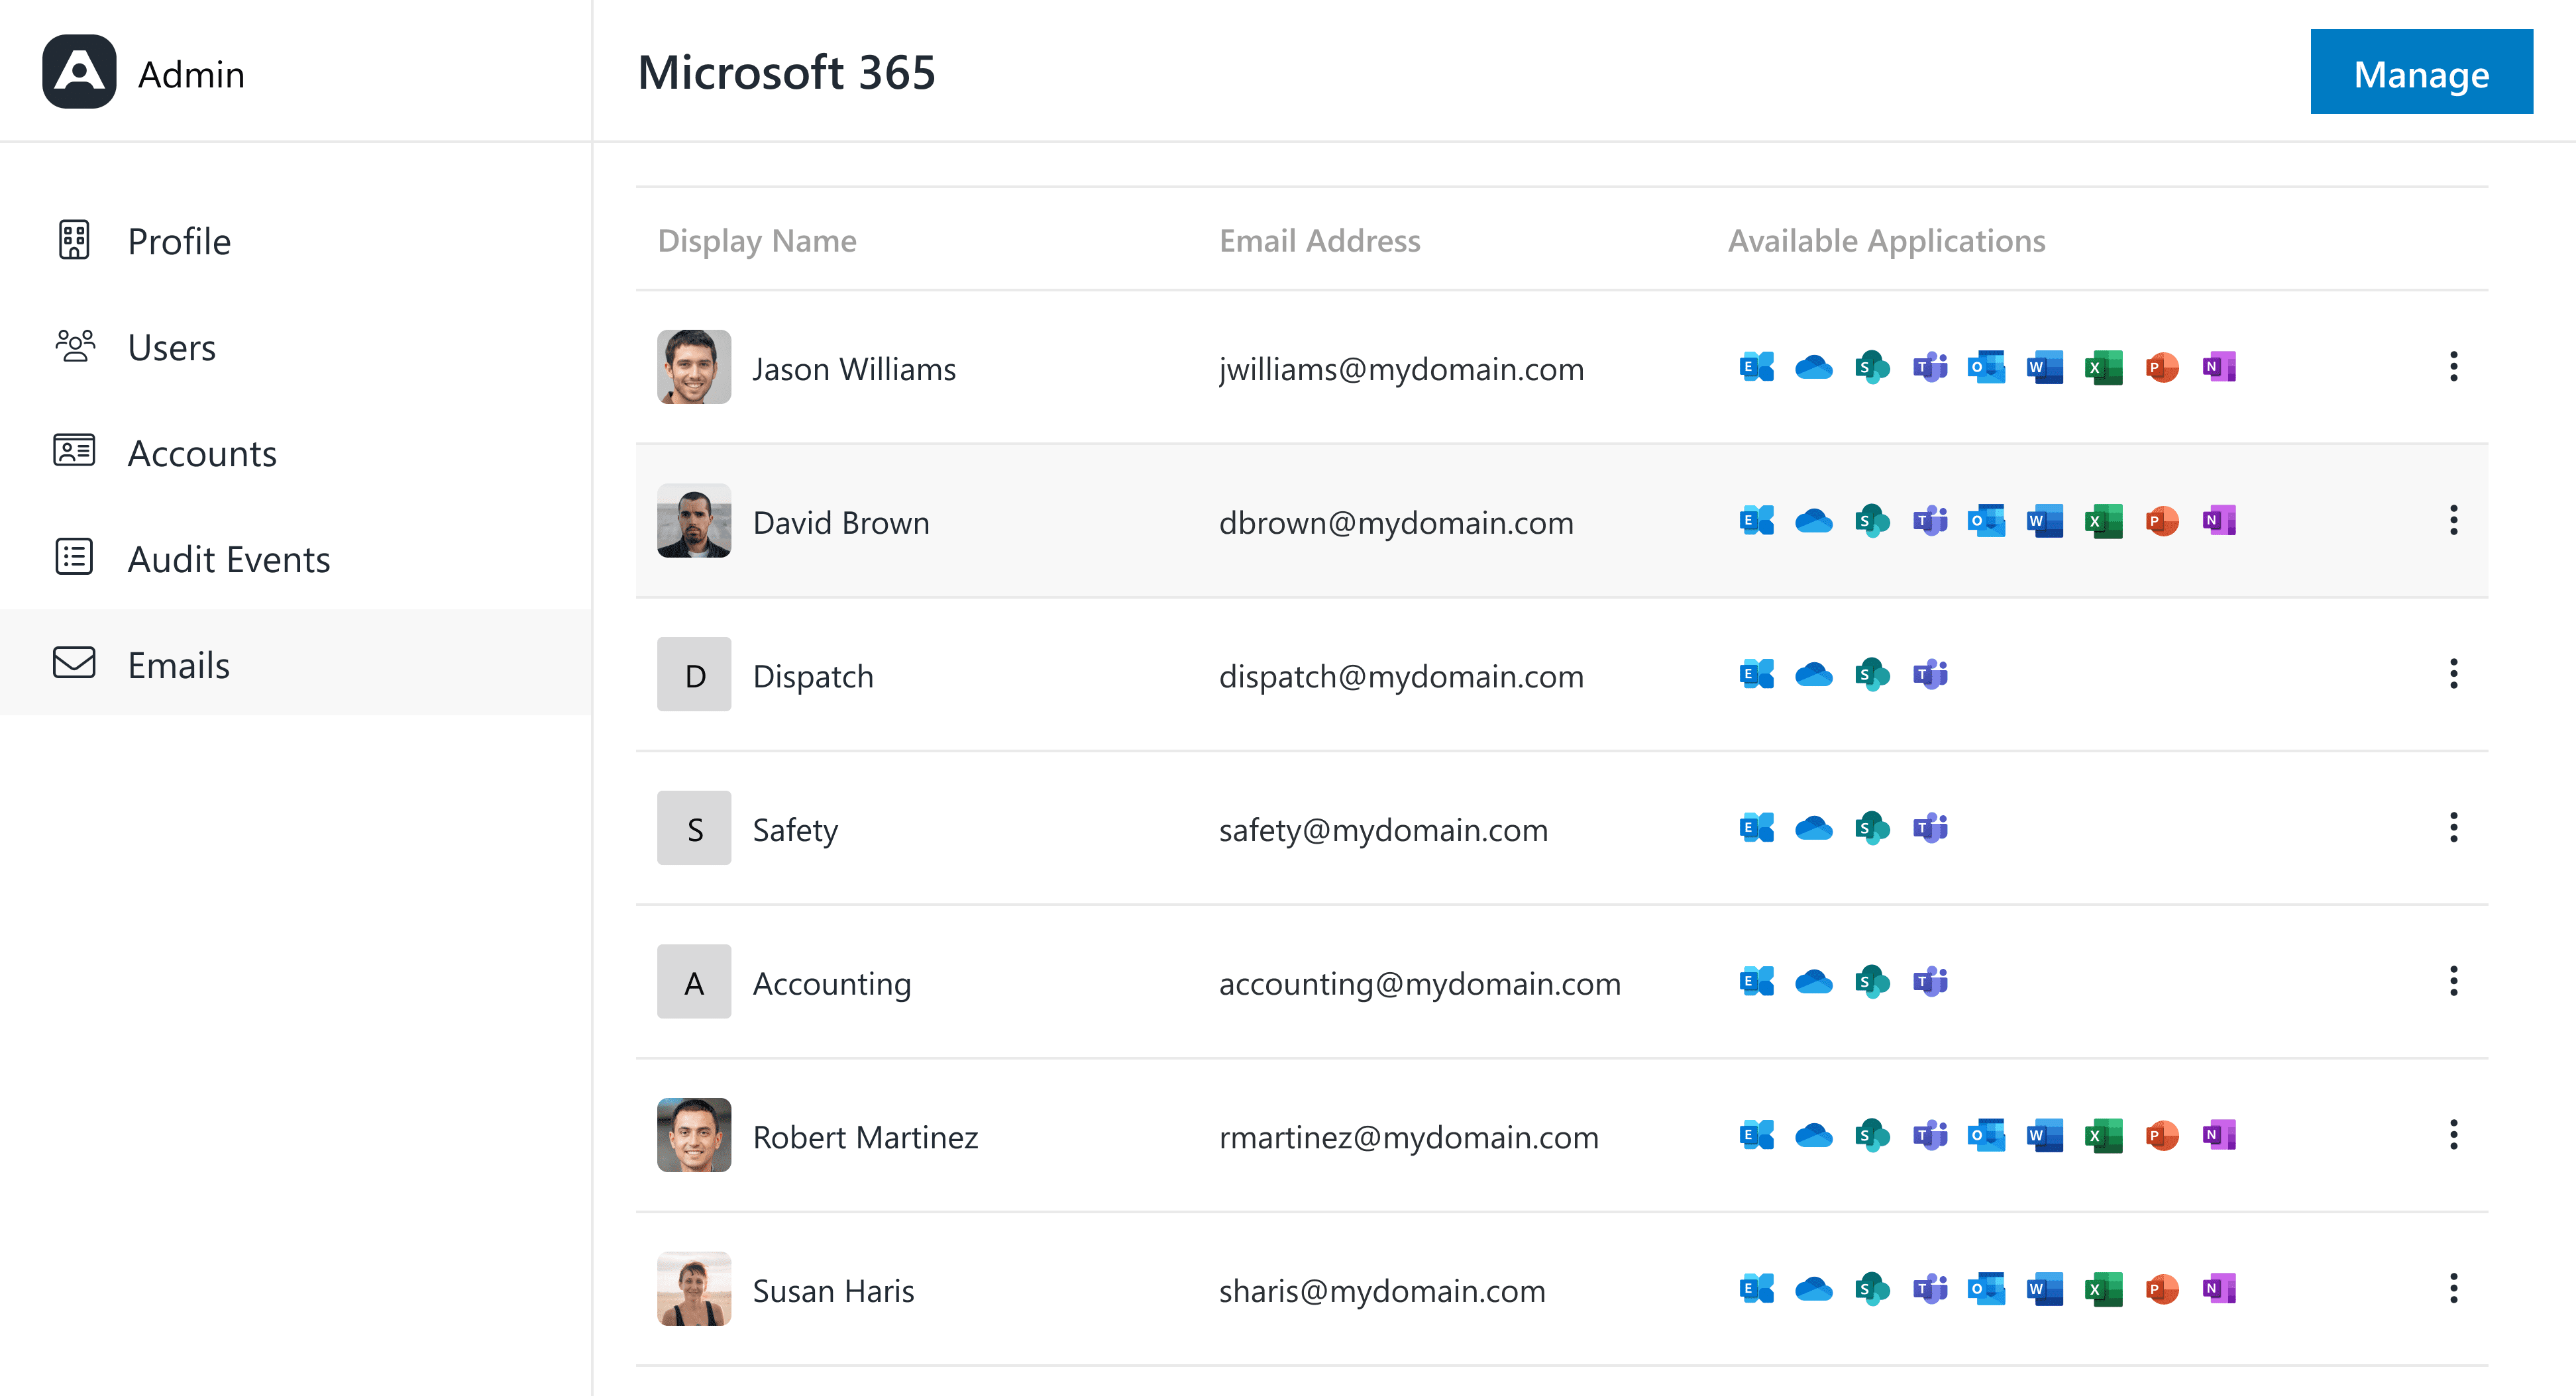The height and width of the screenshot is (1396, 2576).
Task: Click Susan Haris's Excel icon
Action: [2103, 1290]
